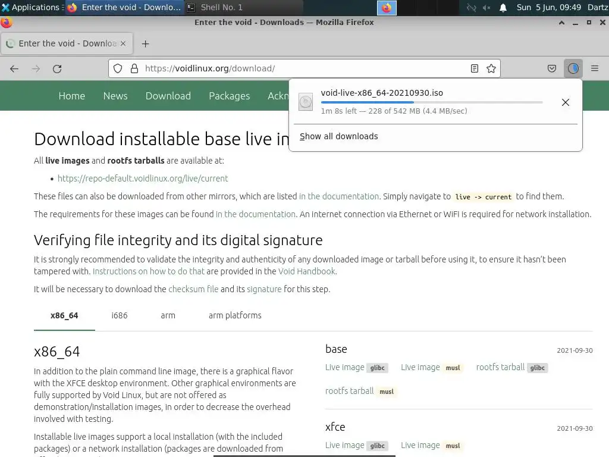Download base Live image glibc
Viewport: 609px width, 457px height.
[357, 368]
